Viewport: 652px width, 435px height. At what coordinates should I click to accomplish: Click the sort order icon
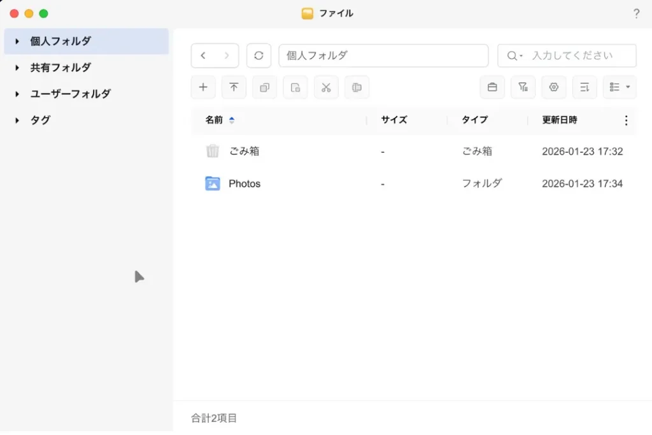(585, 87)
